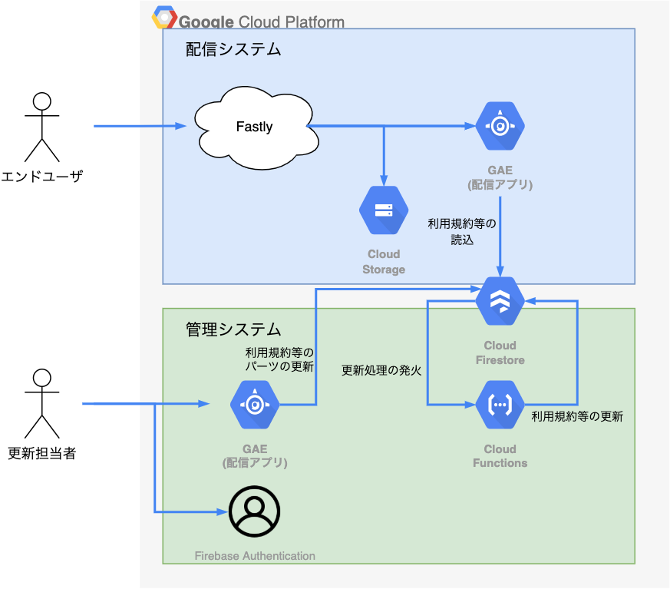Click the '管理システム' heading
670x589 pixels.
coord(233,329)
